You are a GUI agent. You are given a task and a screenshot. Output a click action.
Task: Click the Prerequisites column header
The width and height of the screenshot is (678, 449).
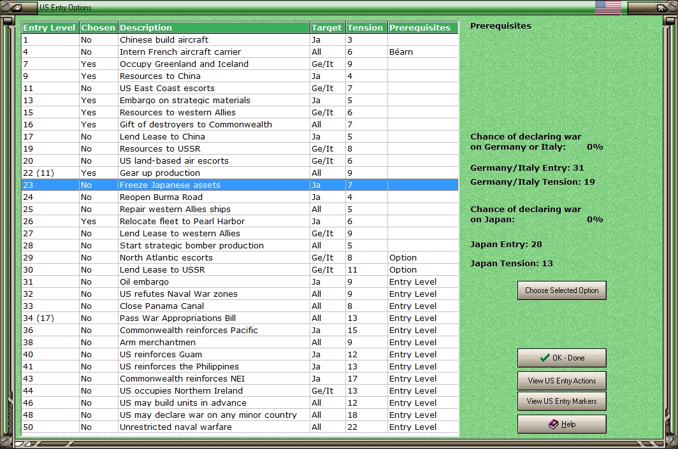(423, 27)
